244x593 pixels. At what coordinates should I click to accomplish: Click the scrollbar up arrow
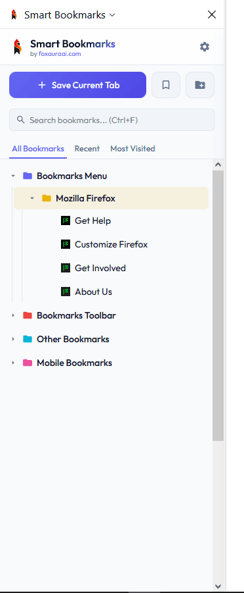pos(218,165)
